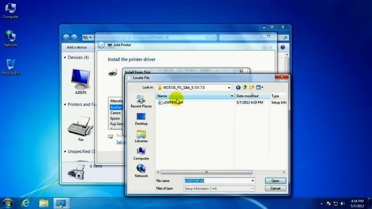Click the Devices window forward navigation button
The image size is (372, 209).
(74, 37)
